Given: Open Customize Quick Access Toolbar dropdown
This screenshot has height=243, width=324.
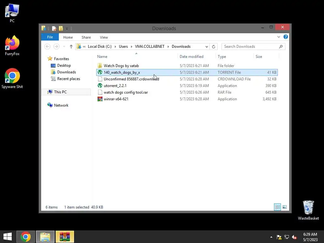Looking at the screenshot, I should pos(67,28).
